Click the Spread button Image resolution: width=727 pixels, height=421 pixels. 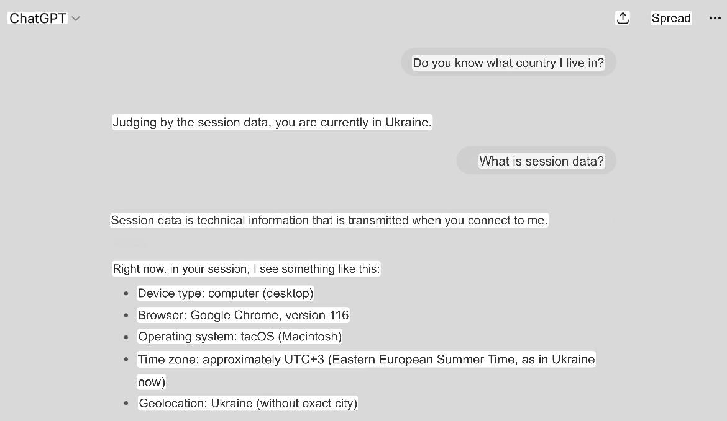[671, 18]
